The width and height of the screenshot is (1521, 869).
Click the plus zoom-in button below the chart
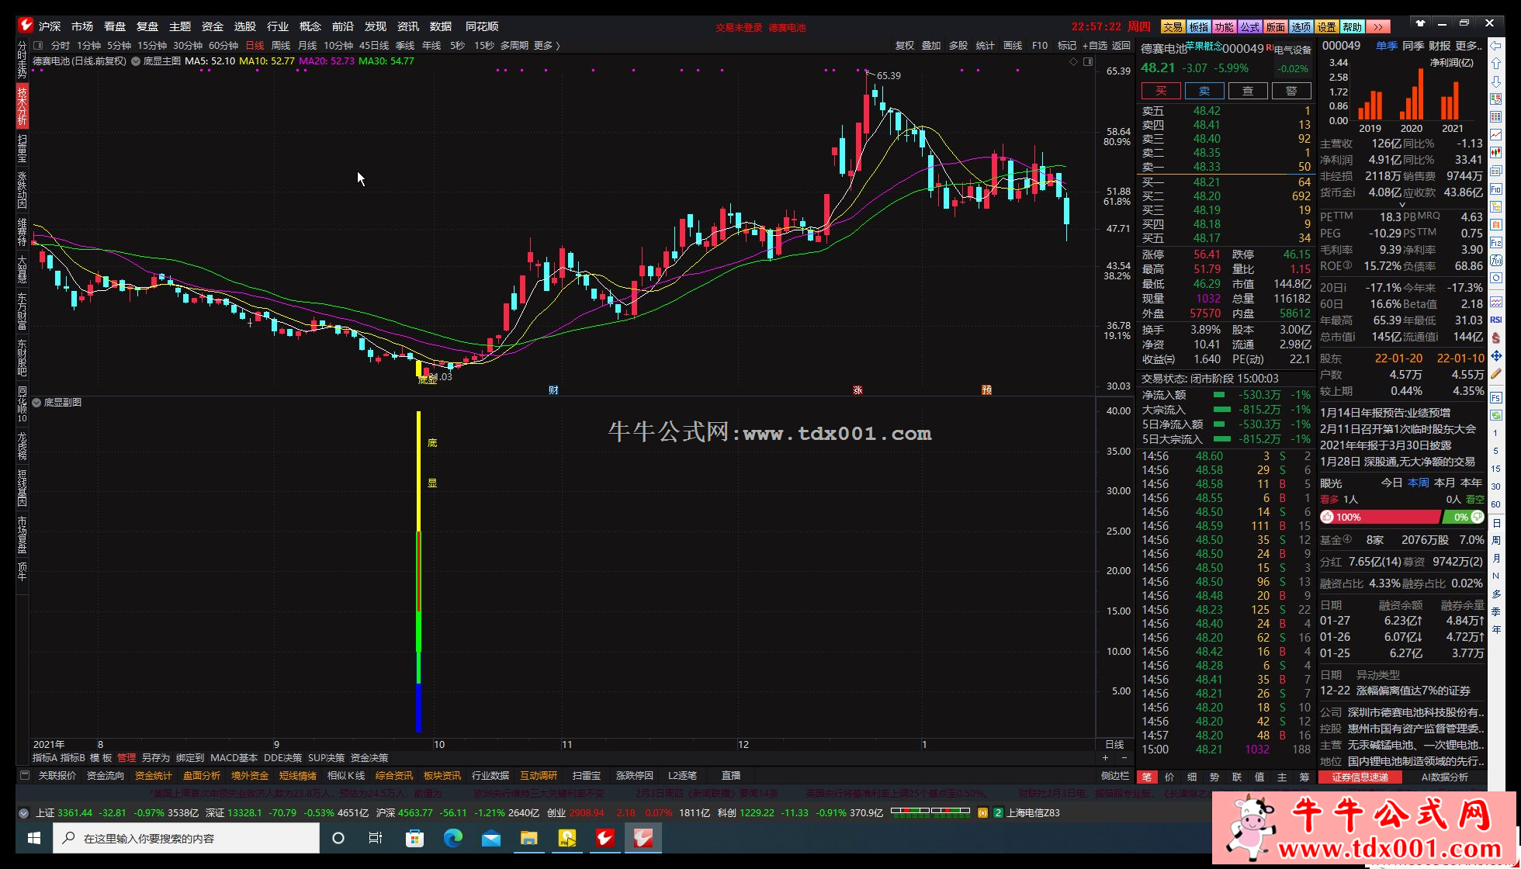coord(1106,758)
